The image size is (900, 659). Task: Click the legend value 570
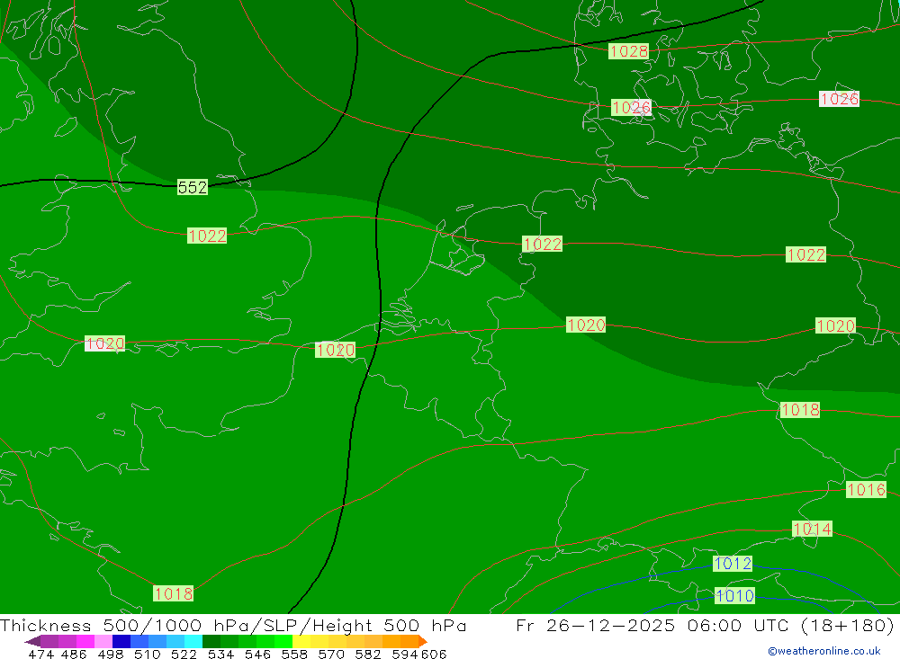(x=330, y=654)
